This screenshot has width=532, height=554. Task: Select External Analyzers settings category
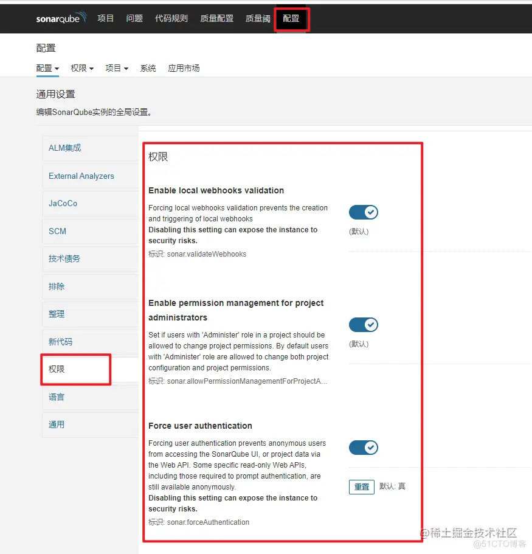click(x=91, y=176)
